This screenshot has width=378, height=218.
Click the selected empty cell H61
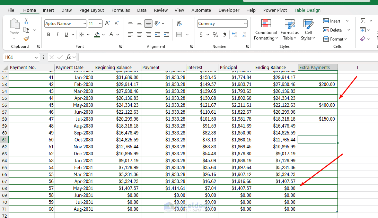(318, 140)
